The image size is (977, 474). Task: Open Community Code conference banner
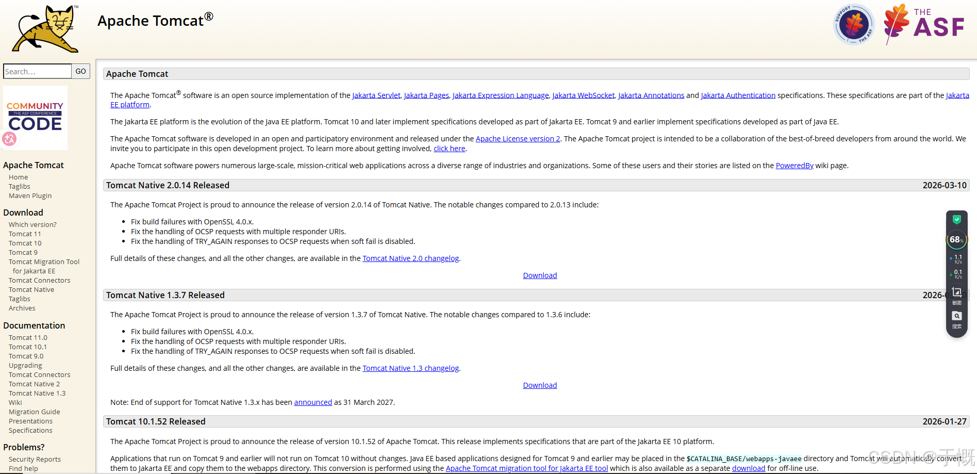(x=35, y=118)
